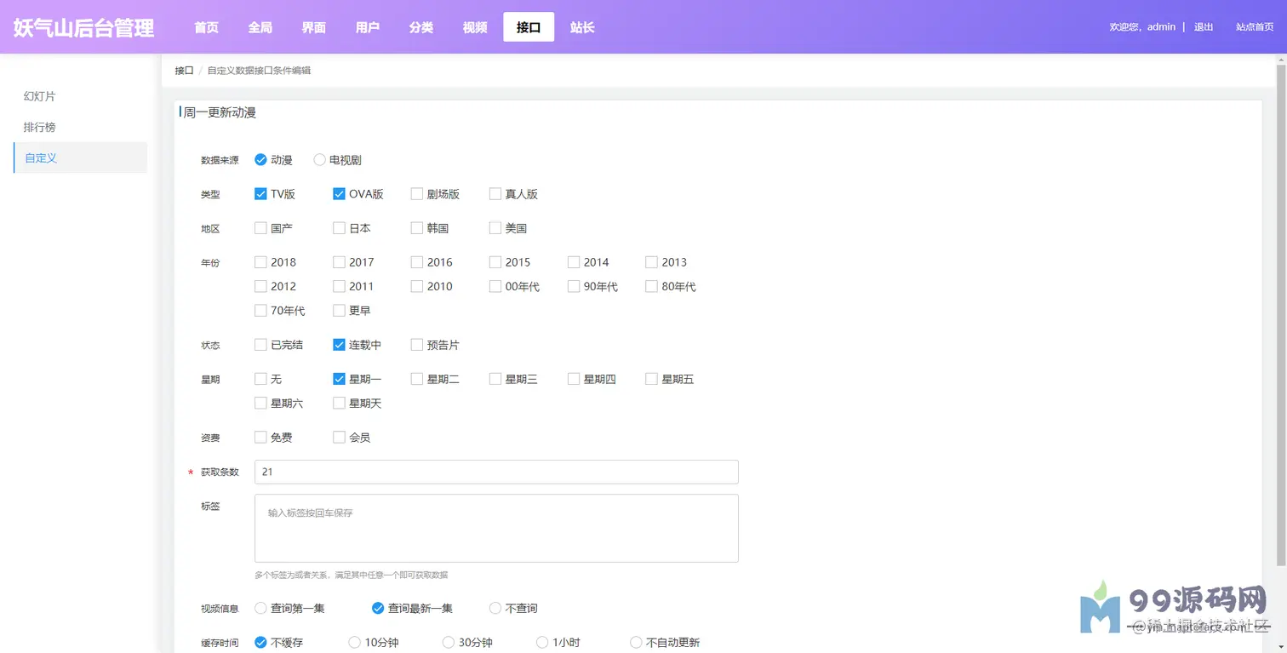The height and width of the screenshot is (653, 1287).
Task: Choose 电视剧 as data source
Action: point(320,159)
